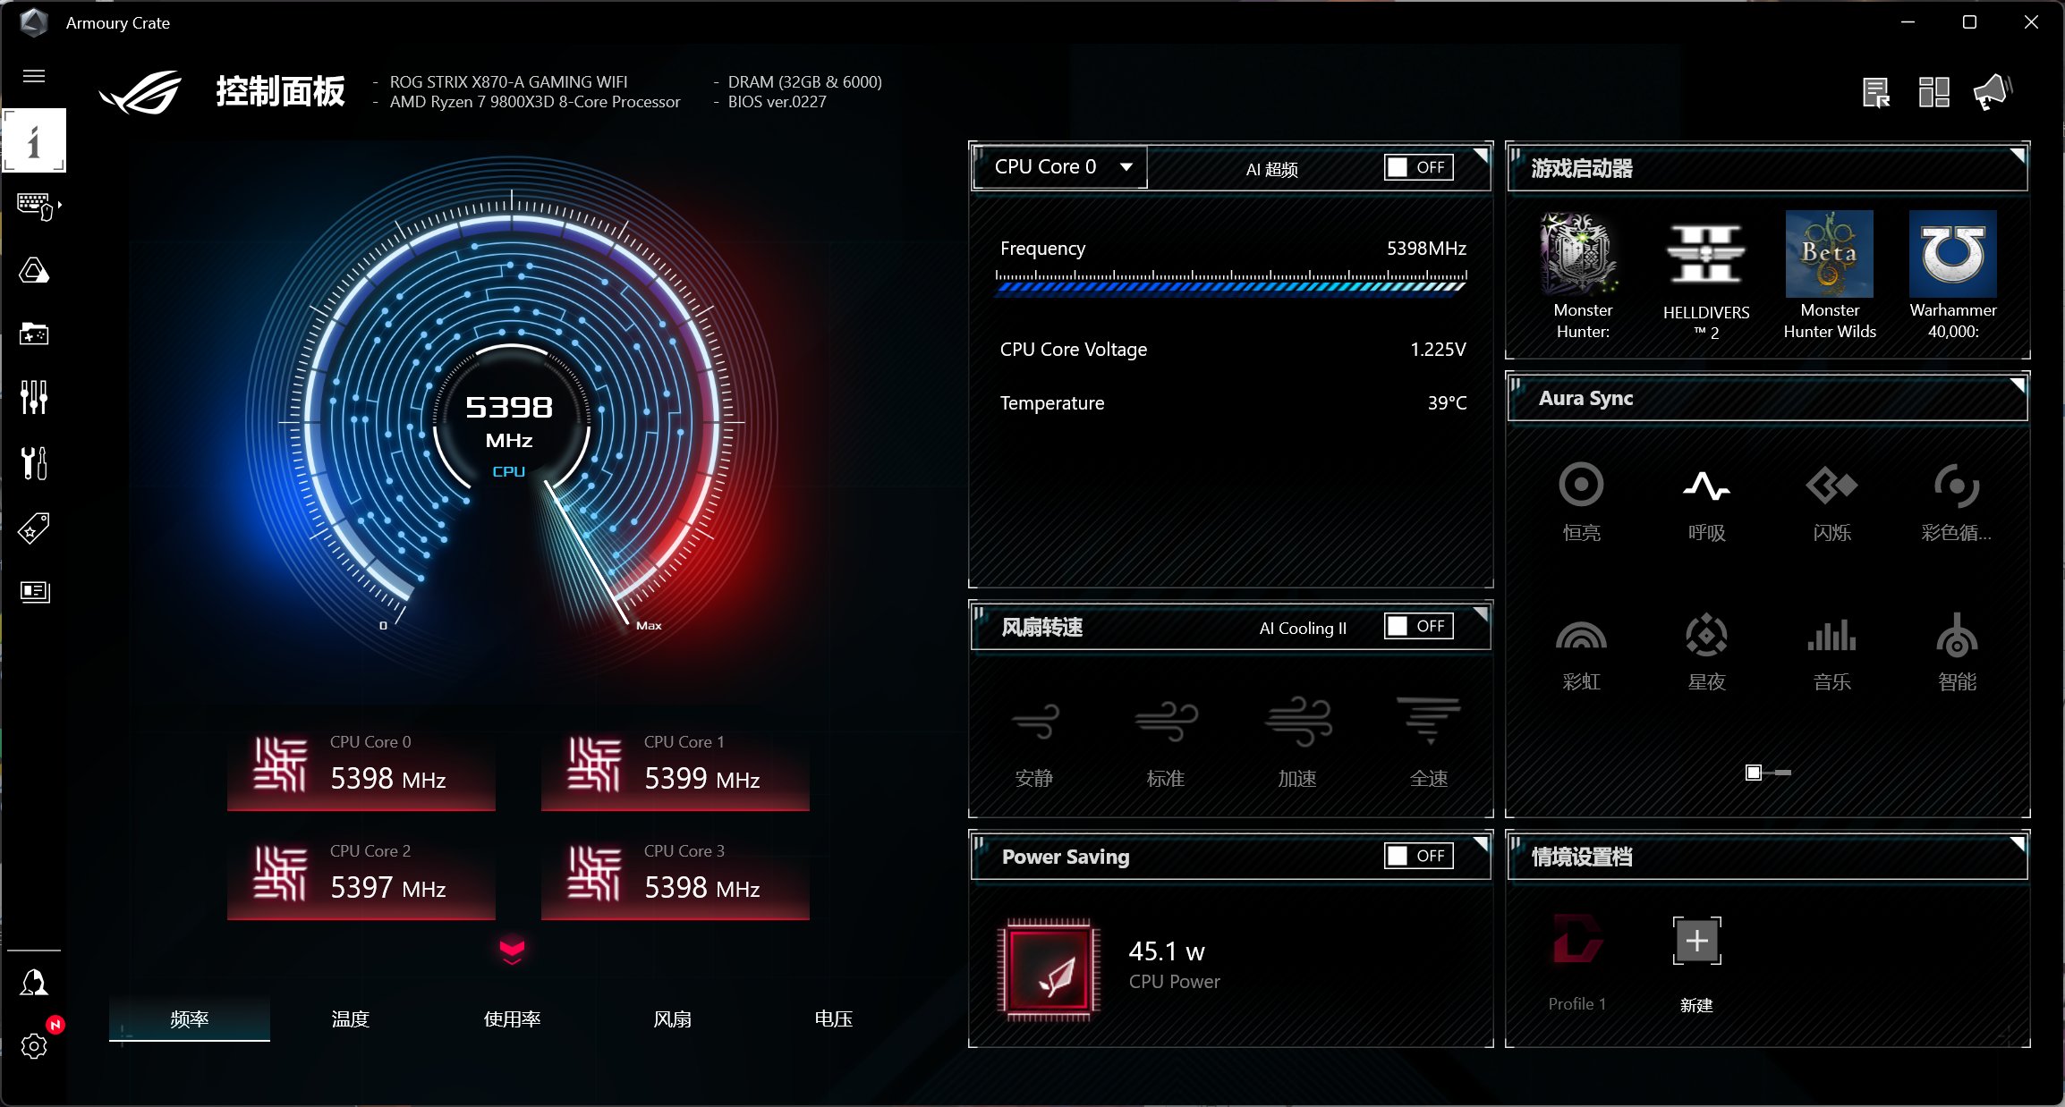Click the 39°C Temperature value
The image size is (2065, 1107).
pos(1447,402)
